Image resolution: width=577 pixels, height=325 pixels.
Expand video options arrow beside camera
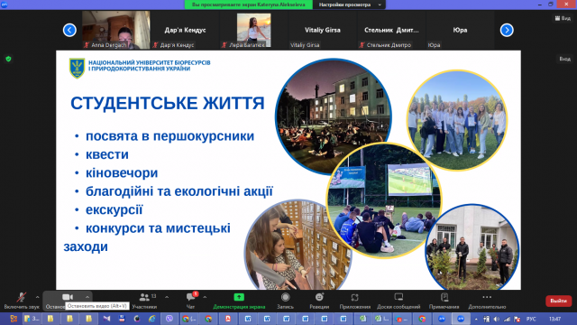(x=87, y=297)
